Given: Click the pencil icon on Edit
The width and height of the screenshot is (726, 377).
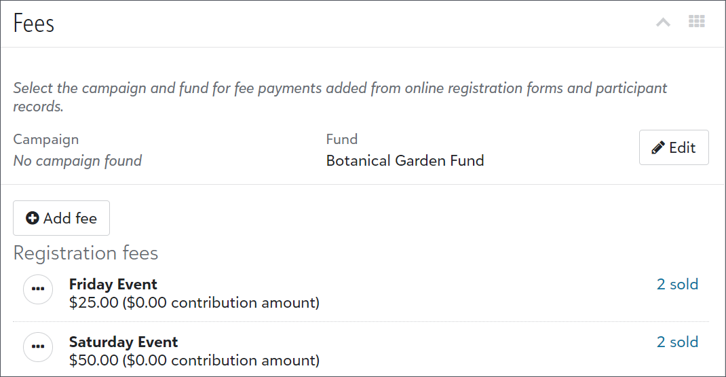Looking at the screenshot, I should (x=658, y=147).
